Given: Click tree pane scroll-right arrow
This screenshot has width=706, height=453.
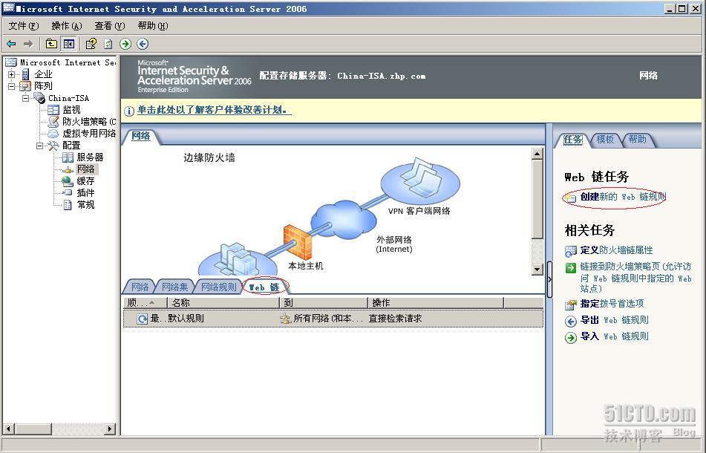Looking at the screenshot, I should [x=109, y=428].
